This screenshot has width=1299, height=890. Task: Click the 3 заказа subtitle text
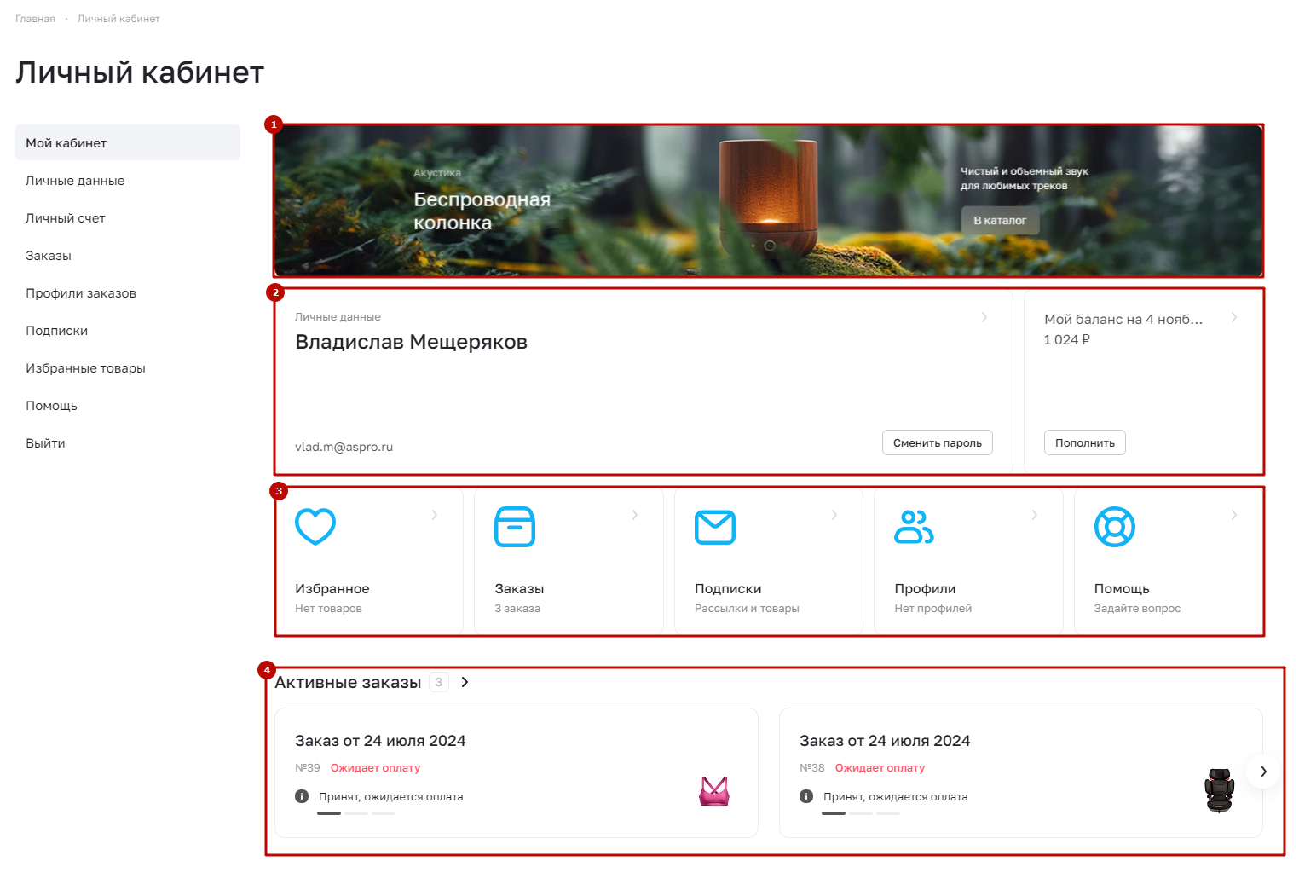point(517,609)
